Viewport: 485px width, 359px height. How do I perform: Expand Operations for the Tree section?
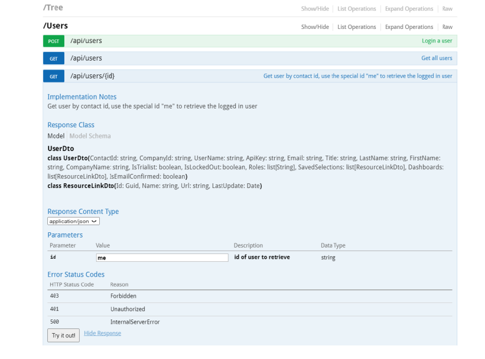409,9
